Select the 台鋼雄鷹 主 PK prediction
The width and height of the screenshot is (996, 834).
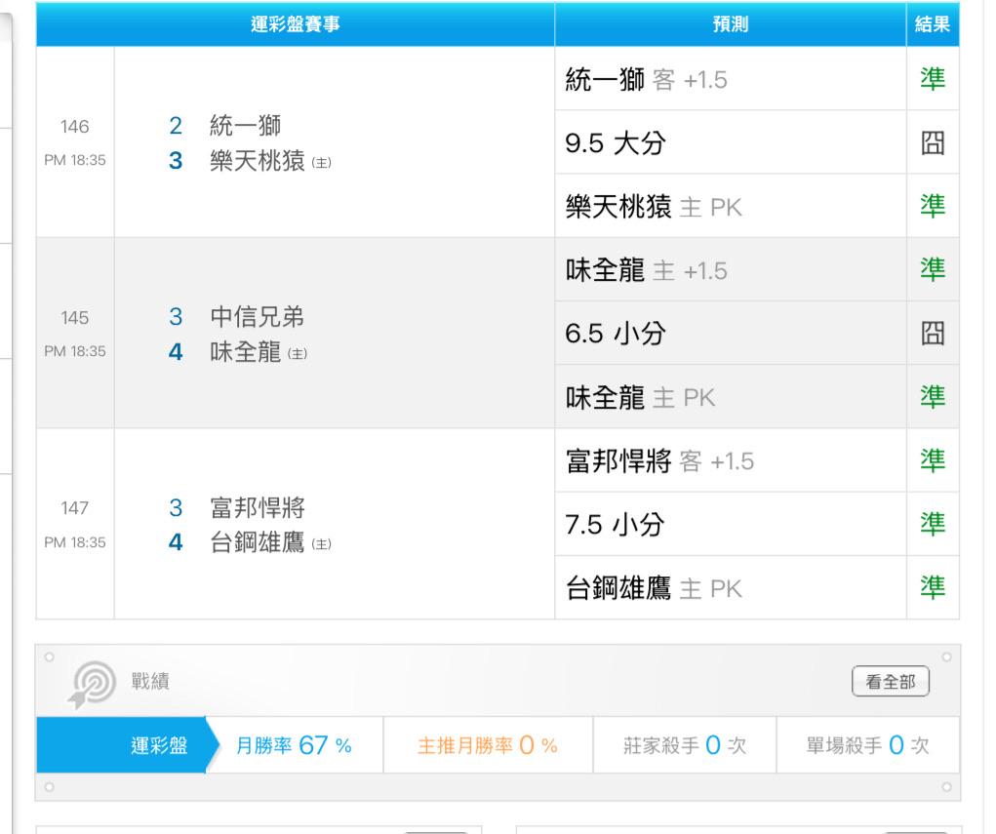point(731,587)
